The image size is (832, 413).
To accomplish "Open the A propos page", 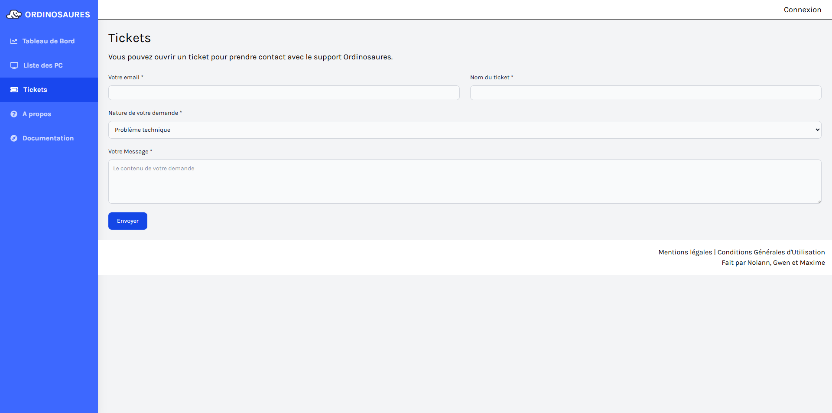I will (37, 114).
